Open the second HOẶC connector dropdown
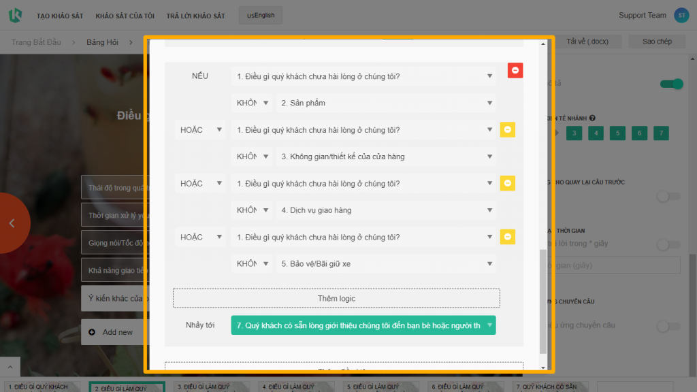The width and height of the screenshot is (697, 392). point(200,184)
